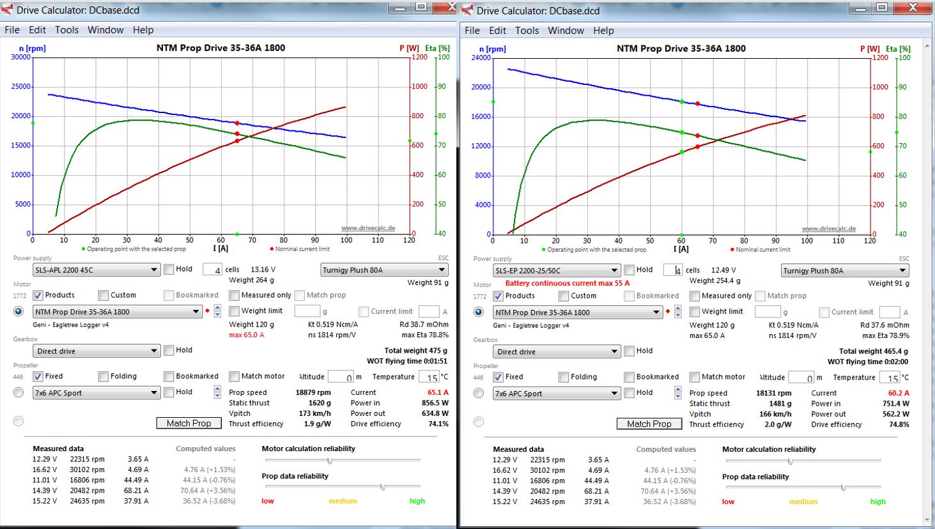Image resolution: width=935 pixels, height=529 pixels.
Task: Click the Drive Calculator app icon in right window title bar
Action: (x=467, y=10)
